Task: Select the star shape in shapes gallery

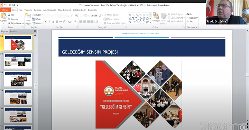Action: point(147,22)
